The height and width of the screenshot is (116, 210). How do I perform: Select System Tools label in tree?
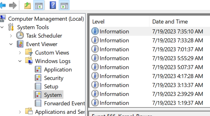[x=33, y=27]
